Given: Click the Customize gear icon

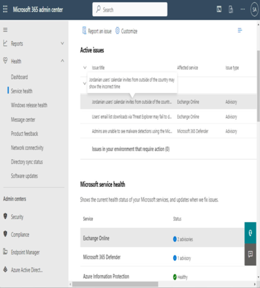Looking at the screenshot, I should [117, 31].
